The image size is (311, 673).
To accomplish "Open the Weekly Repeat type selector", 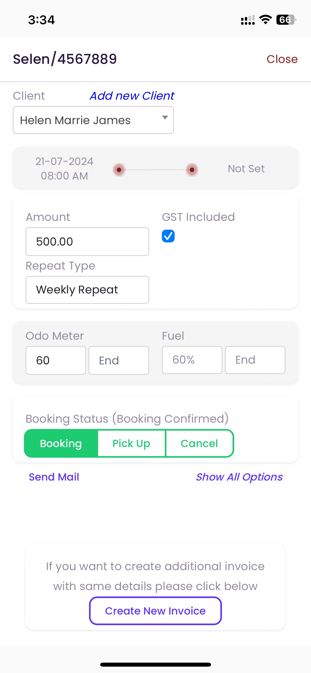I will [87, 290].
